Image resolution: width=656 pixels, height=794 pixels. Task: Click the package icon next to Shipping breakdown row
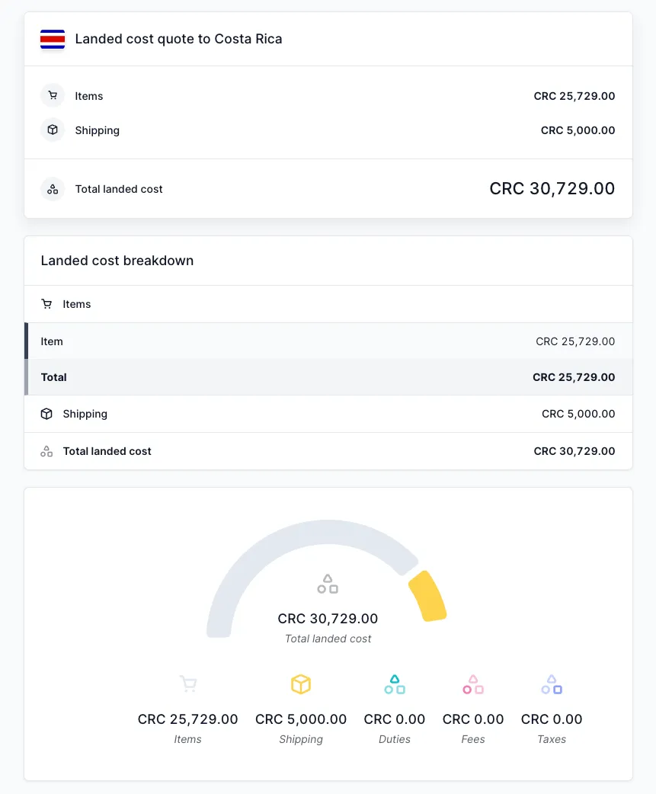pyautogui.click(x=46, y=414)
